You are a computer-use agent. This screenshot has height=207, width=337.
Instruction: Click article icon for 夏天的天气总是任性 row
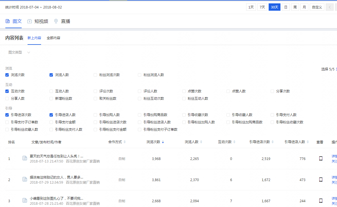tap(25, 158)
